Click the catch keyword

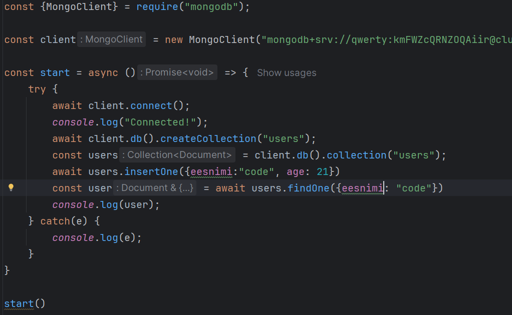(55, 221)
